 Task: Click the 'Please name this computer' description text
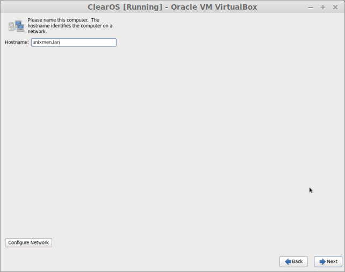(x=70, y=26)
